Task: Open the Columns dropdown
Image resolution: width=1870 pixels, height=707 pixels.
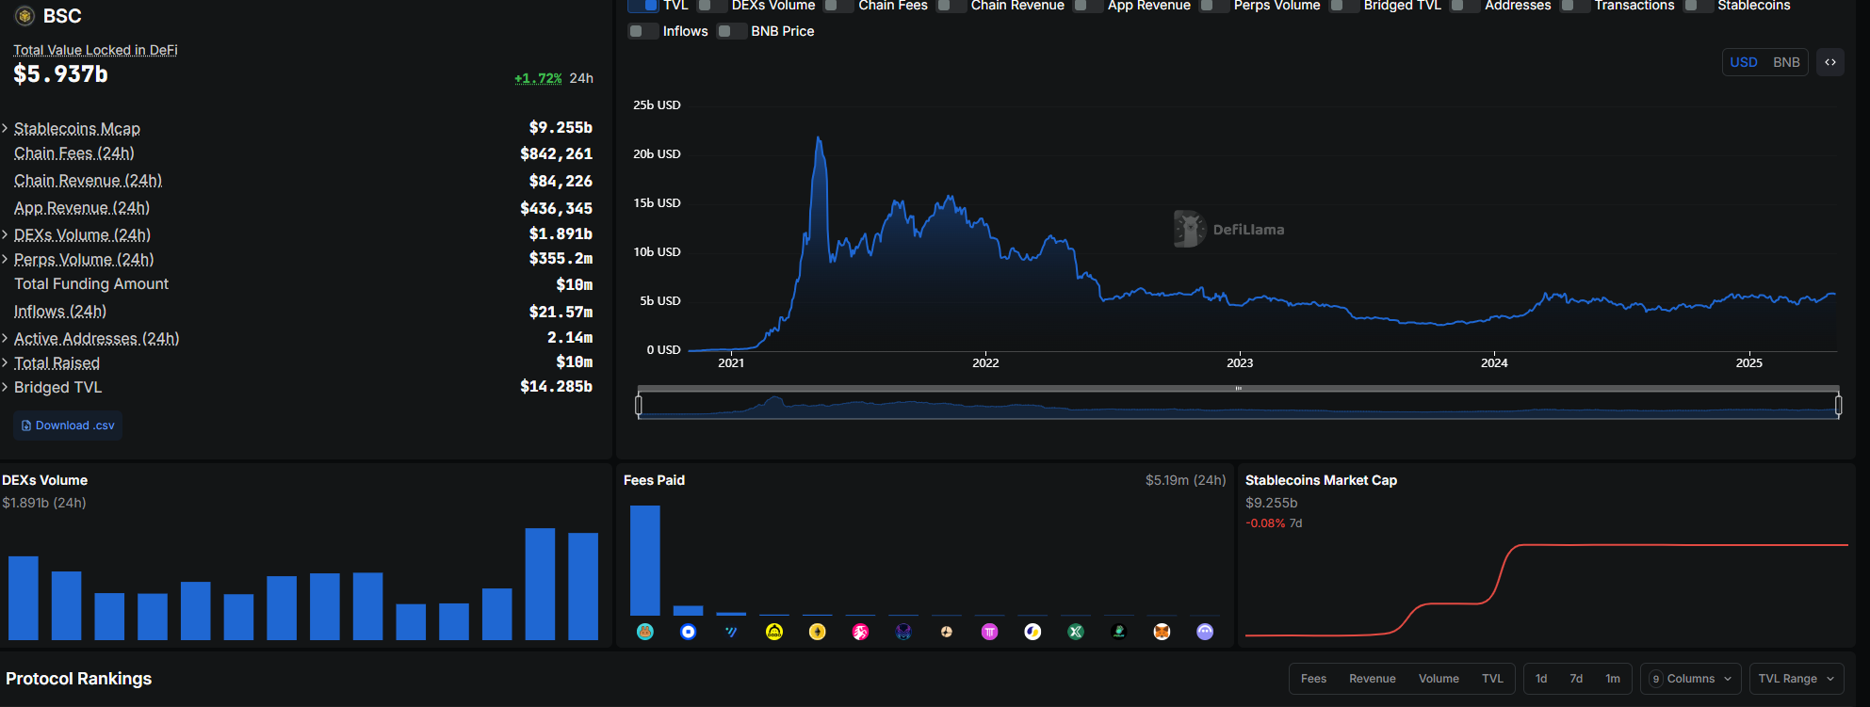Action: click(1690, 679)
